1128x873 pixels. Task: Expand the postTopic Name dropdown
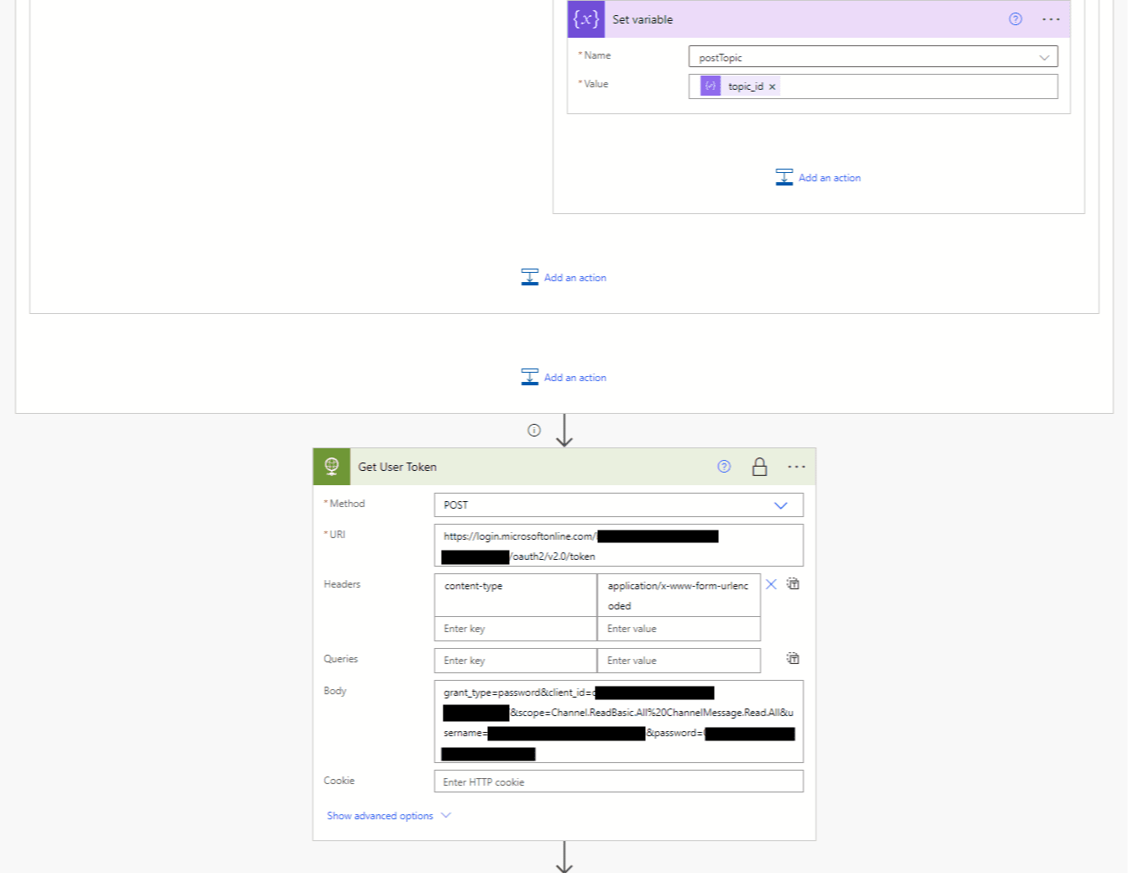point(1044,58)
